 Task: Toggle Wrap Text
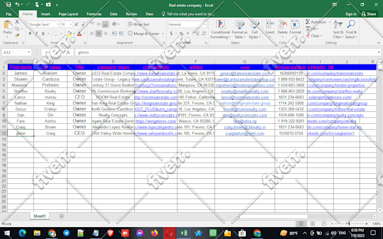(x=139, y=24)
